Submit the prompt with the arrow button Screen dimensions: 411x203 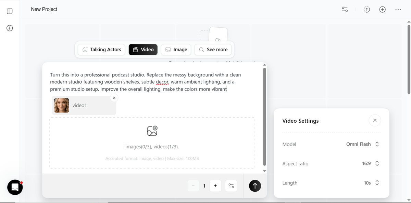[x=255, y=186]
